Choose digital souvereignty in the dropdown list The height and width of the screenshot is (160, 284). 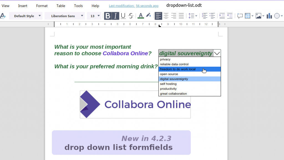(190, 79)
